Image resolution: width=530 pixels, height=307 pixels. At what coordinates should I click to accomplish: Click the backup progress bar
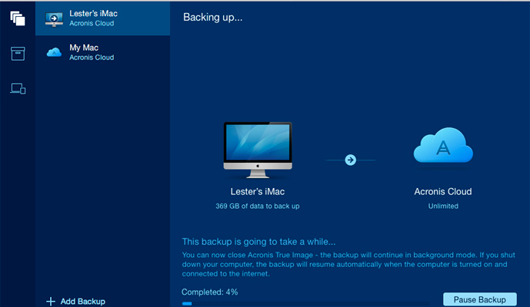point(306,304)
